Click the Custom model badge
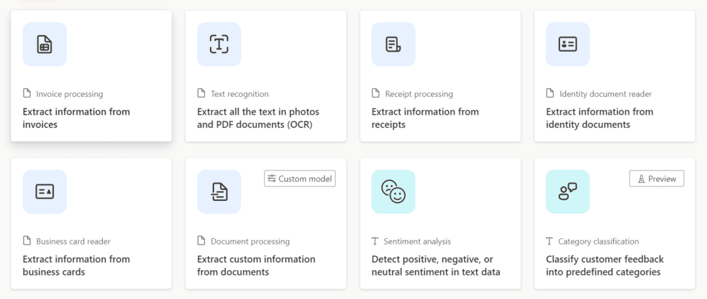The image size is (707, 299). tap(300, 179)
